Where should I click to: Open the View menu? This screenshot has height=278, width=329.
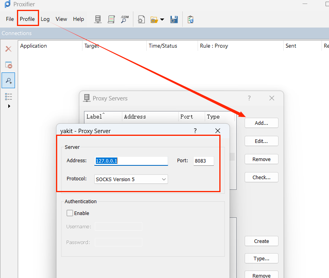click(61, 19)
